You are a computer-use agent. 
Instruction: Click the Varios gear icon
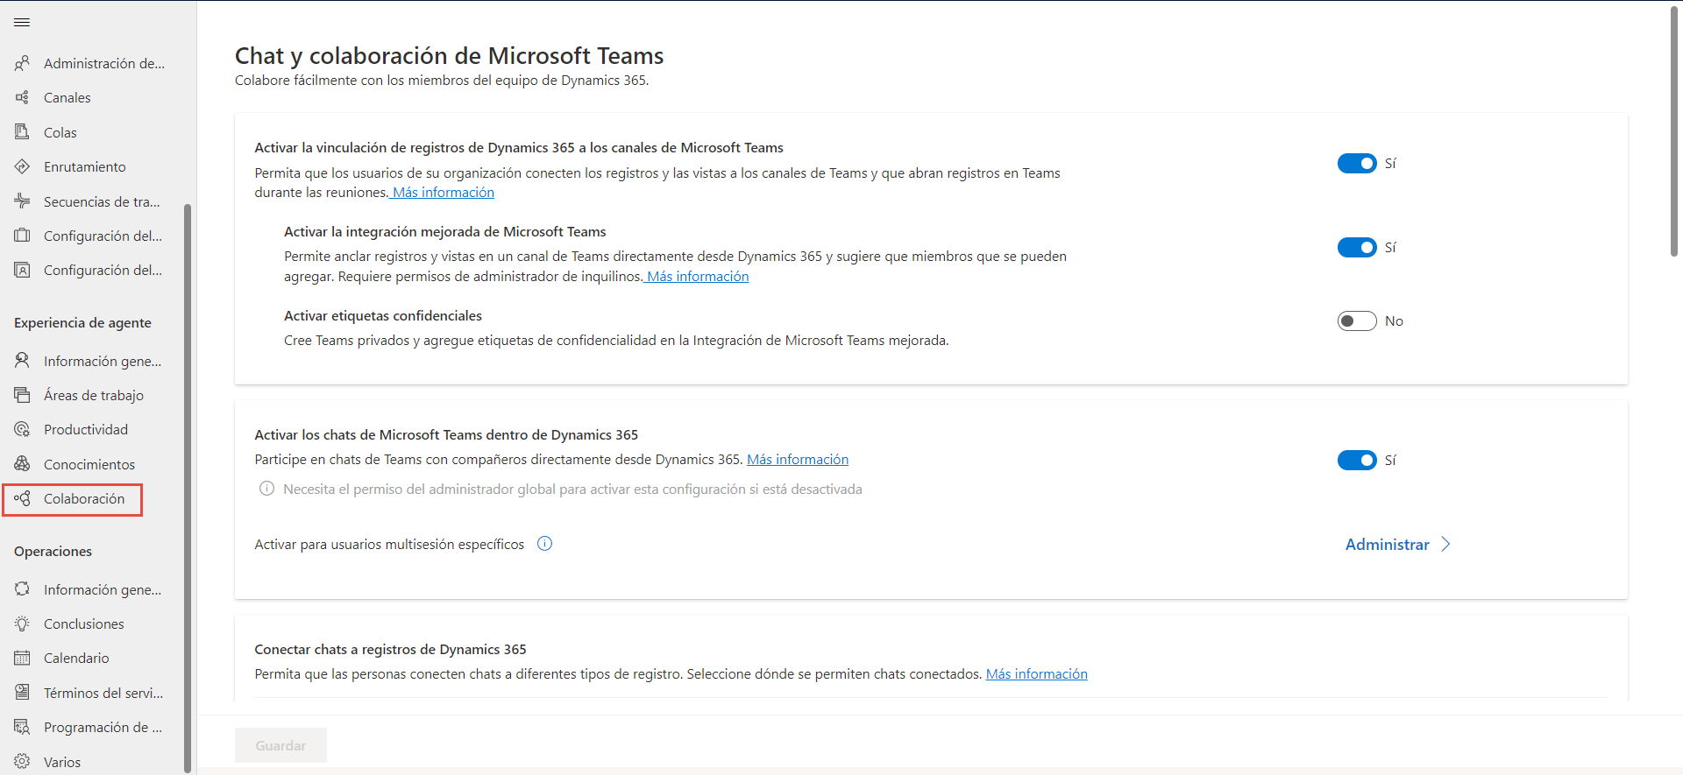coord(22,762)
